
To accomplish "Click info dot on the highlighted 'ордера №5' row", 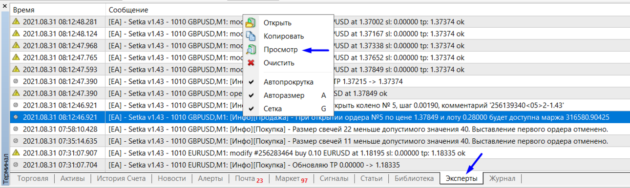I will point(16,117).
